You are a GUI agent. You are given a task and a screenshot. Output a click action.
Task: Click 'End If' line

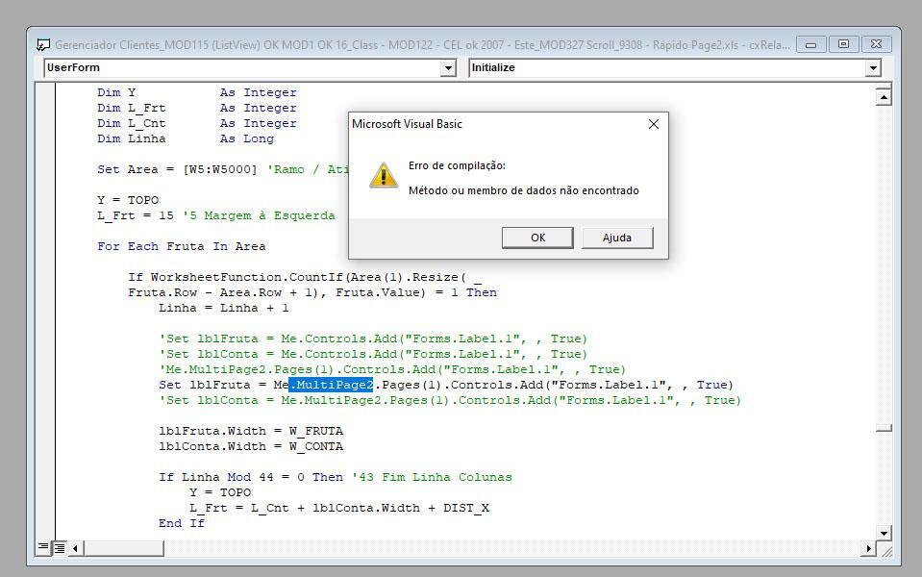click(182, 523)
